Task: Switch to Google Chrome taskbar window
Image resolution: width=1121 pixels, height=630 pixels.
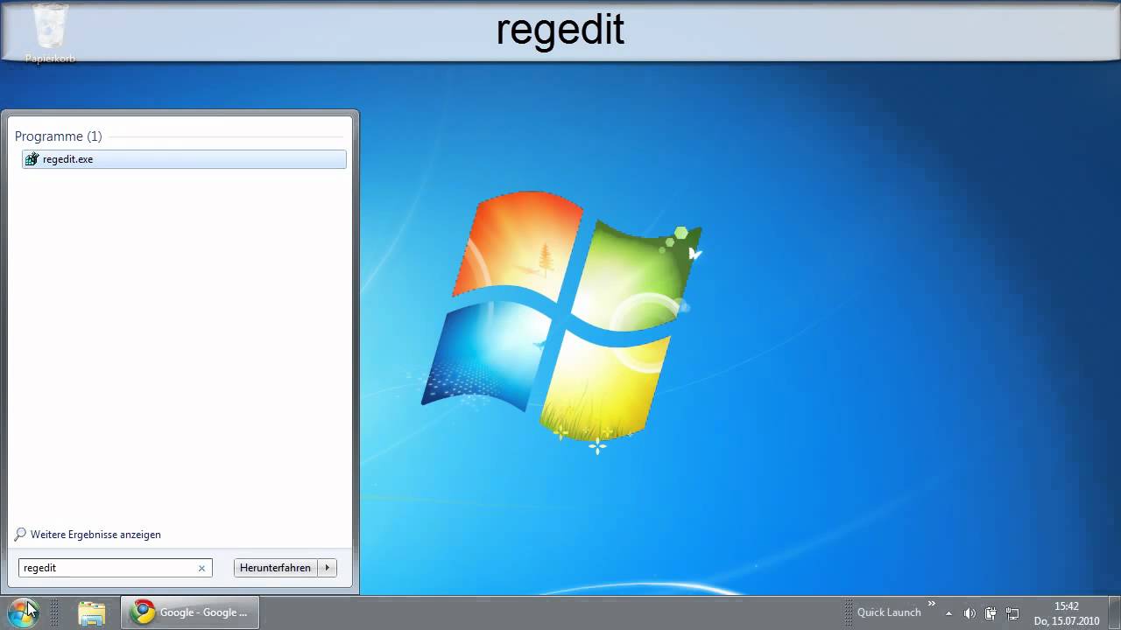Action: [191, 612]
